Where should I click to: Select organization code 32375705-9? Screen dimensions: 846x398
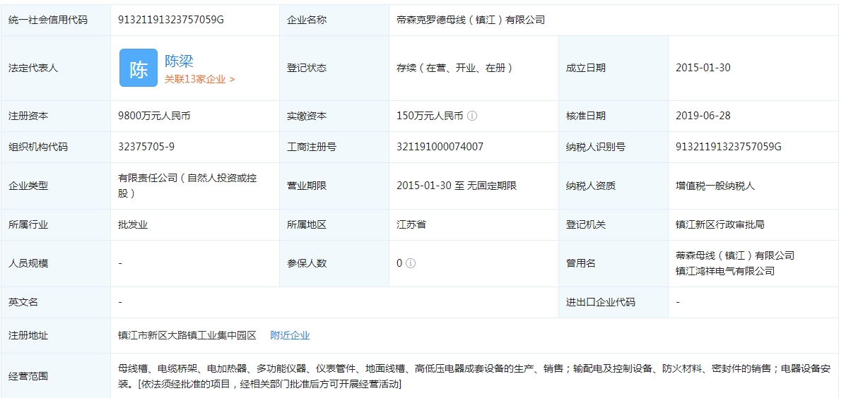[x=146, y=147]
